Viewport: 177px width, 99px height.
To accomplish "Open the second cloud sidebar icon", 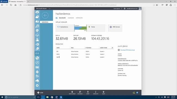I will coord(37,17).
